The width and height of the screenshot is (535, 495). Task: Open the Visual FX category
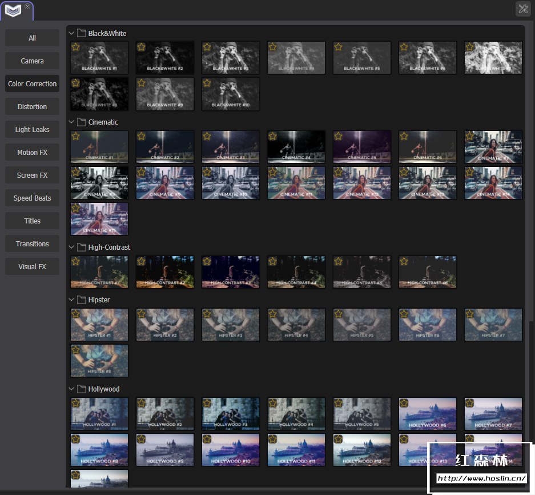32,267
